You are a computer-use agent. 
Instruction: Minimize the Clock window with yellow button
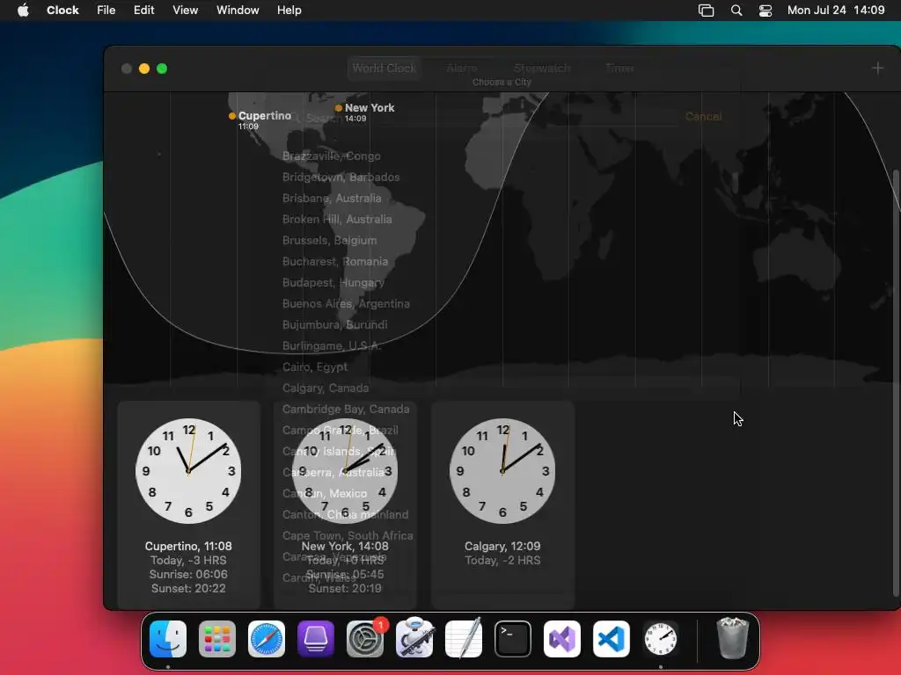[x=144, y=69]
